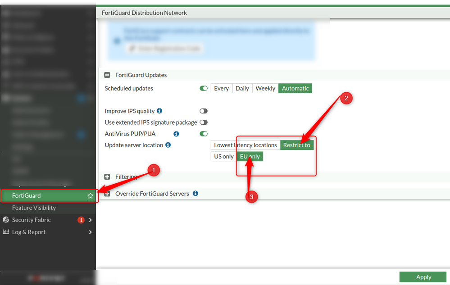
Task: Expand Override FortiGuard Servers section
Action: (107, 194)
